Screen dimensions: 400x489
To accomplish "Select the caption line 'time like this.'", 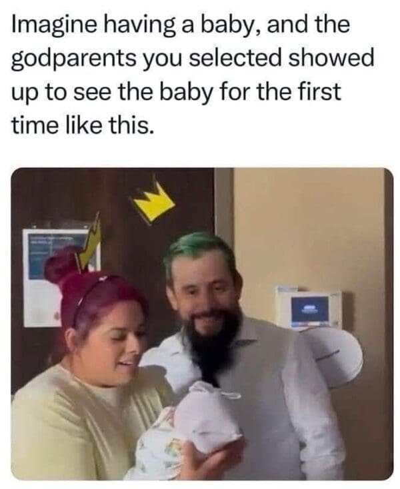I will point(83,125).
